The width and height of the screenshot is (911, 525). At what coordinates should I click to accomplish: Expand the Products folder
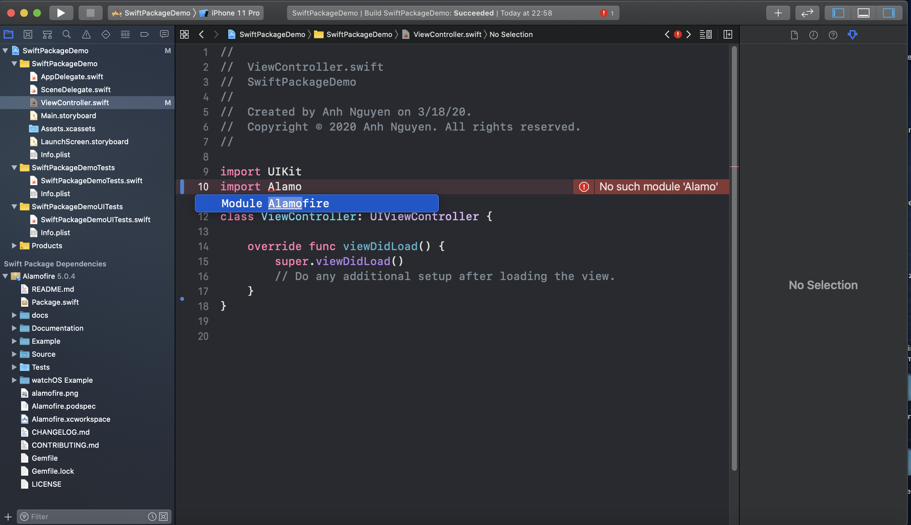click(14, 246)
